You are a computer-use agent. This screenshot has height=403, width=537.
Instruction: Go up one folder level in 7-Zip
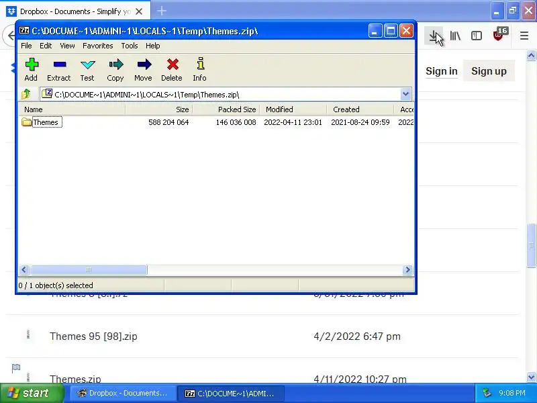[26, 94]
